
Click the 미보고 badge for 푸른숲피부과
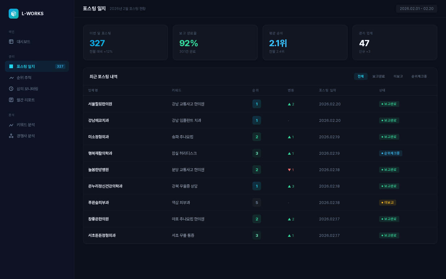coord(387,202)
